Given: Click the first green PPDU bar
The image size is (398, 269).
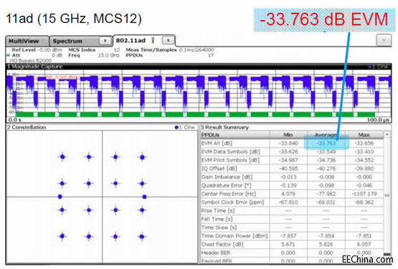Looking at the screenshot, I should pos(24,114).
